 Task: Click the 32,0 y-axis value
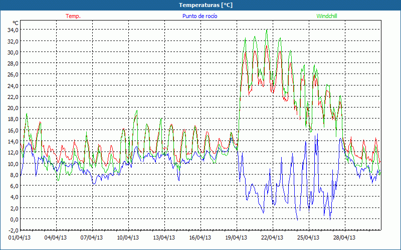[13, 41]
